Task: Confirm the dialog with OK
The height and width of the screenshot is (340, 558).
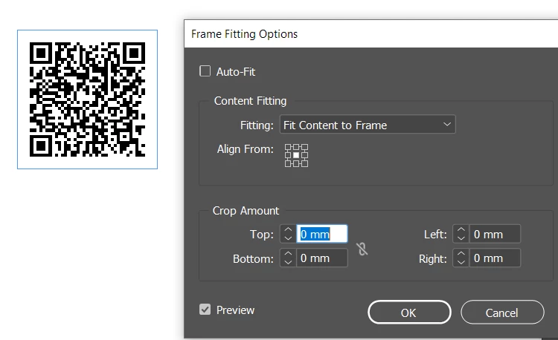Action: coord(409,313)
